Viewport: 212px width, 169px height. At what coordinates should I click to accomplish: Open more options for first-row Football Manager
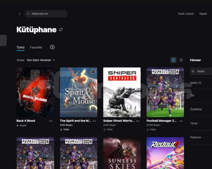(x=181, y=121)
